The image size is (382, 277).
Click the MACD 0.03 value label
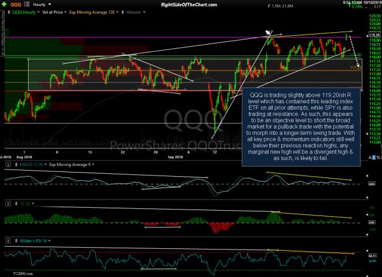coord(371,184)
